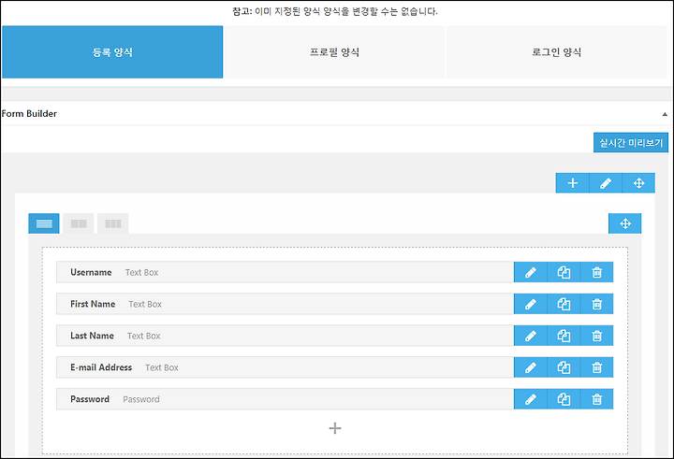
Task: Select two-column layout
Action: pos(79,223)
